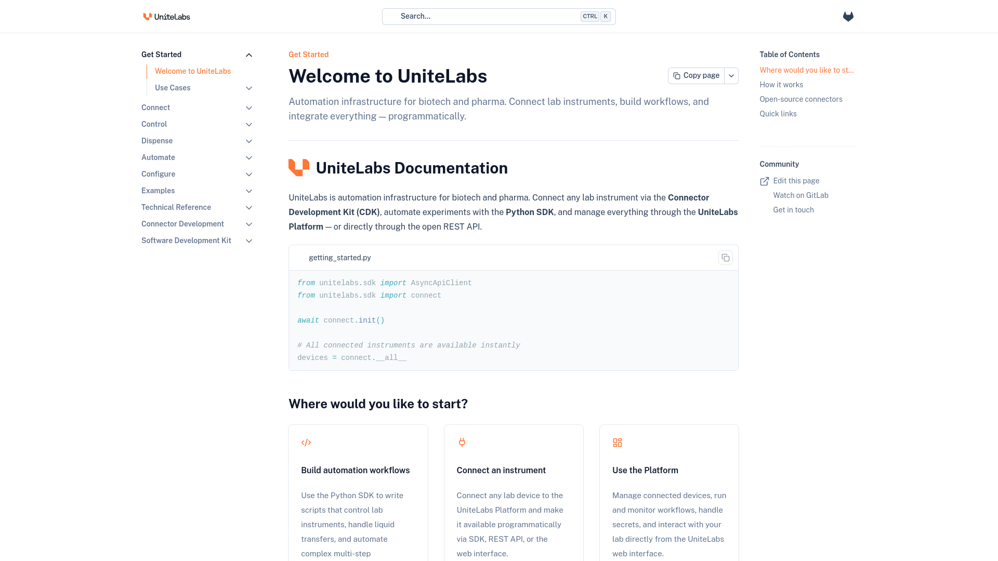998x561 pixels.
Task: Jump to Quick links section
Action: [778, 114]
